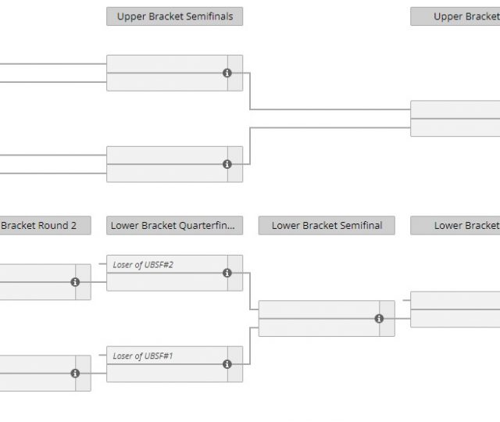This screenshot has height=422, width=500.
Task: Select the top team slot in Lower Bracket Semifinal
Action: click(319, 309)
